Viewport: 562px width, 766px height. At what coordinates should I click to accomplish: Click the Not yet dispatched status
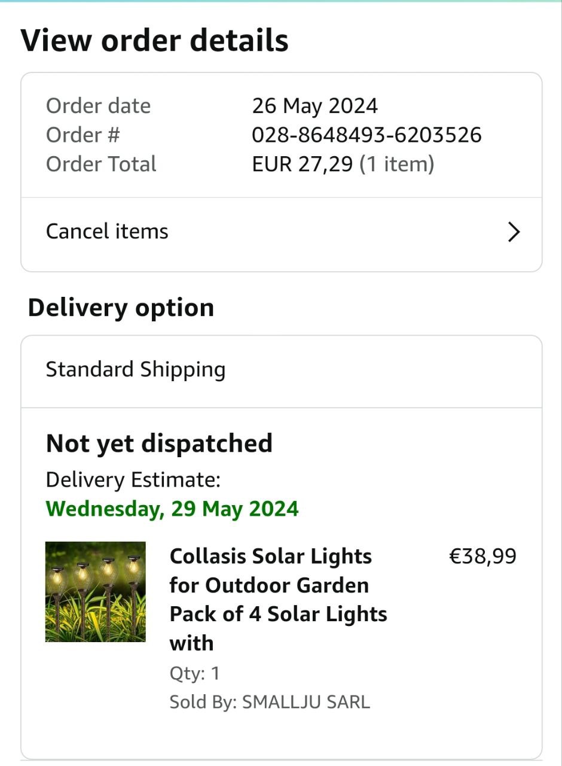click(159, 444)
